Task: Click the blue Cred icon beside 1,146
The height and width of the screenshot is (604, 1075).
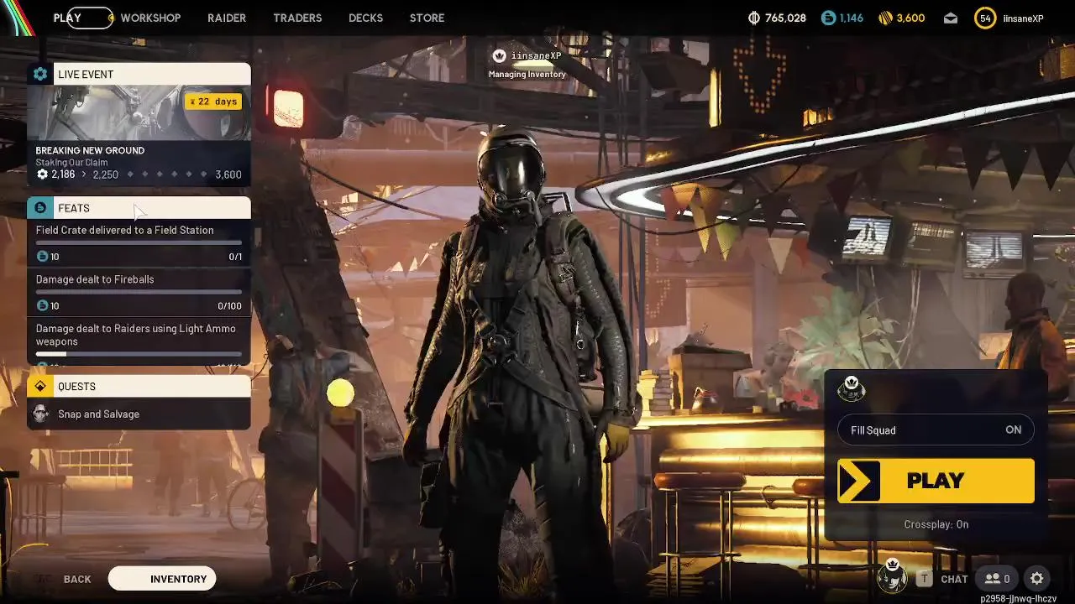Action: point(828,18)
